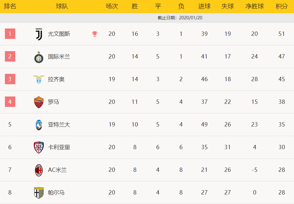Click the Cagliari shield crest
This screenshot has width=294, height=204.
(39, 147)
